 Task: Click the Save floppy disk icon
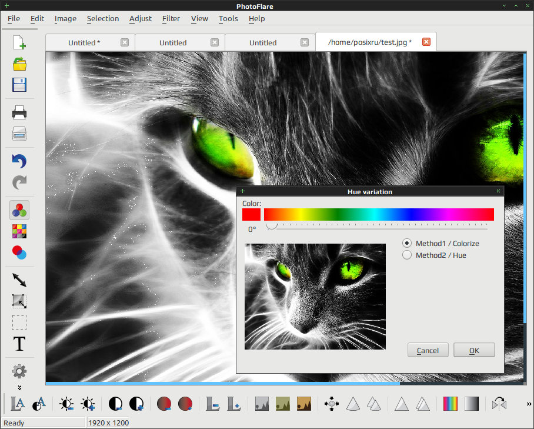pyautogui.click(x=19, y=85)
